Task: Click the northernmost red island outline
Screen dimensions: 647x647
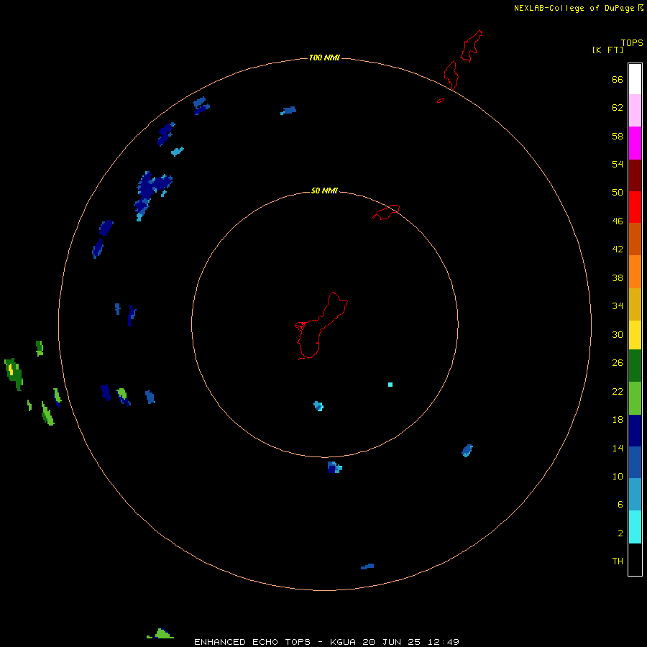Action: click(472, 46)
